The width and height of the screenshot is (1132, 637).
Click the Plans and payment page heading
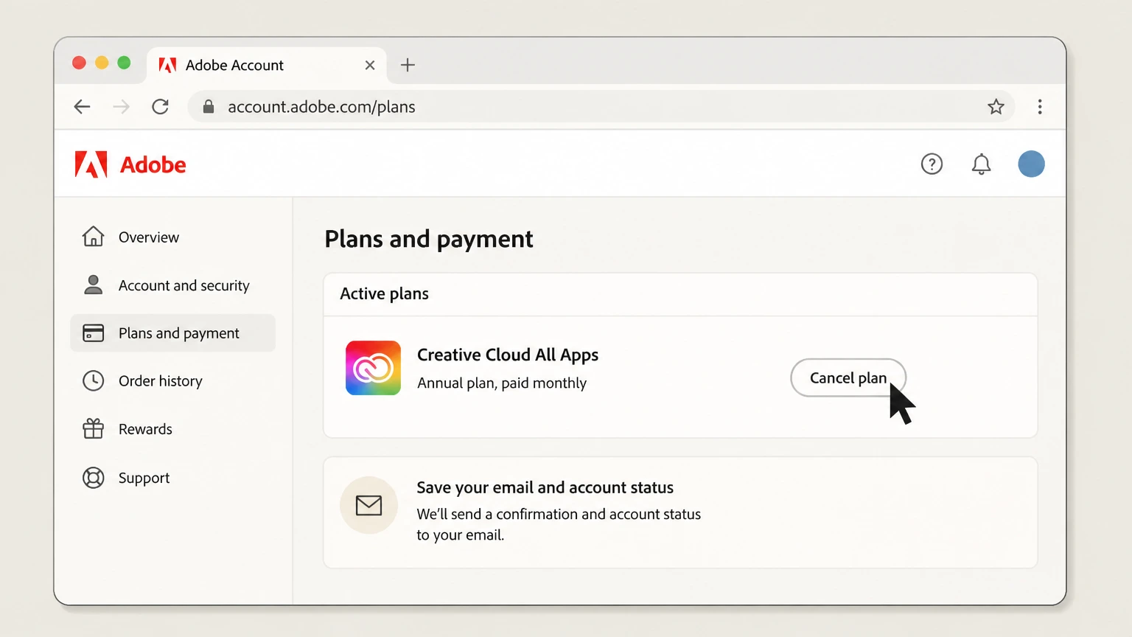pyautogui.click(x=429, y=239)
